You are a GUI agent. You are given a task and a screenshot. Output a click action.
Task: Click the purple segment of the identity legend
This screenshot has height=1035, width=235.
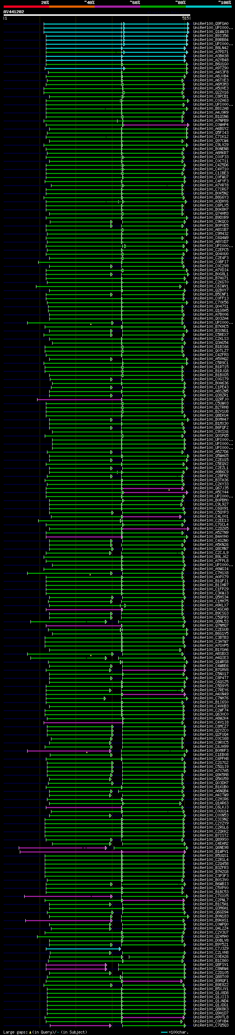pos(118,7)
